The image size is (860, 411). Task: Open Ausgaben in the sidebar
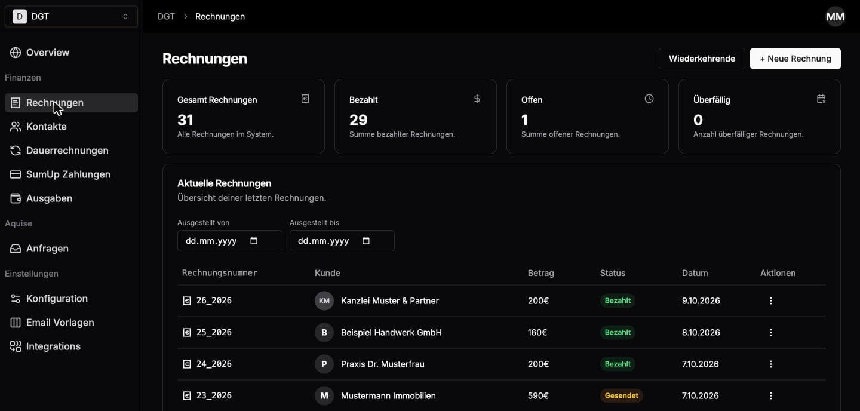click(x=71, y=198)
